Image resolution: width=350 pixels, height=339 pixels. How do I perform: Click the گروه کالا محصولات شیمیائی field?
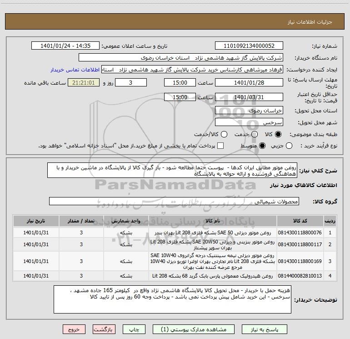pyautogui.click(x=174, y=201)
